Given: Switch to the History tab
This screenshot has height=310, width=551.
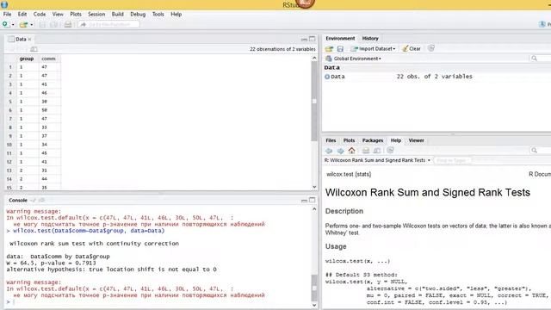Looking at the screenshot, I should (370, 38).
